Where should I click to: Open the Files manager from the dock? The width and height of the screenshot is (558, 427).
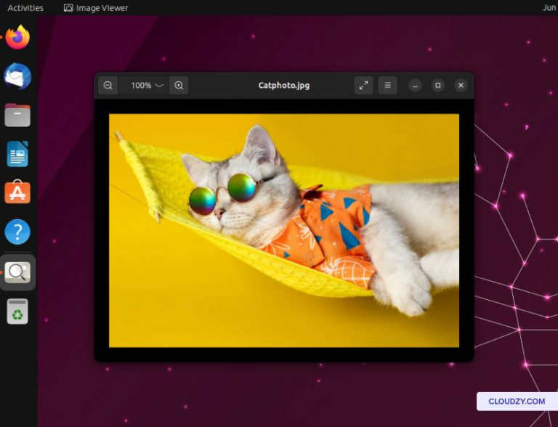coord(17,115)
